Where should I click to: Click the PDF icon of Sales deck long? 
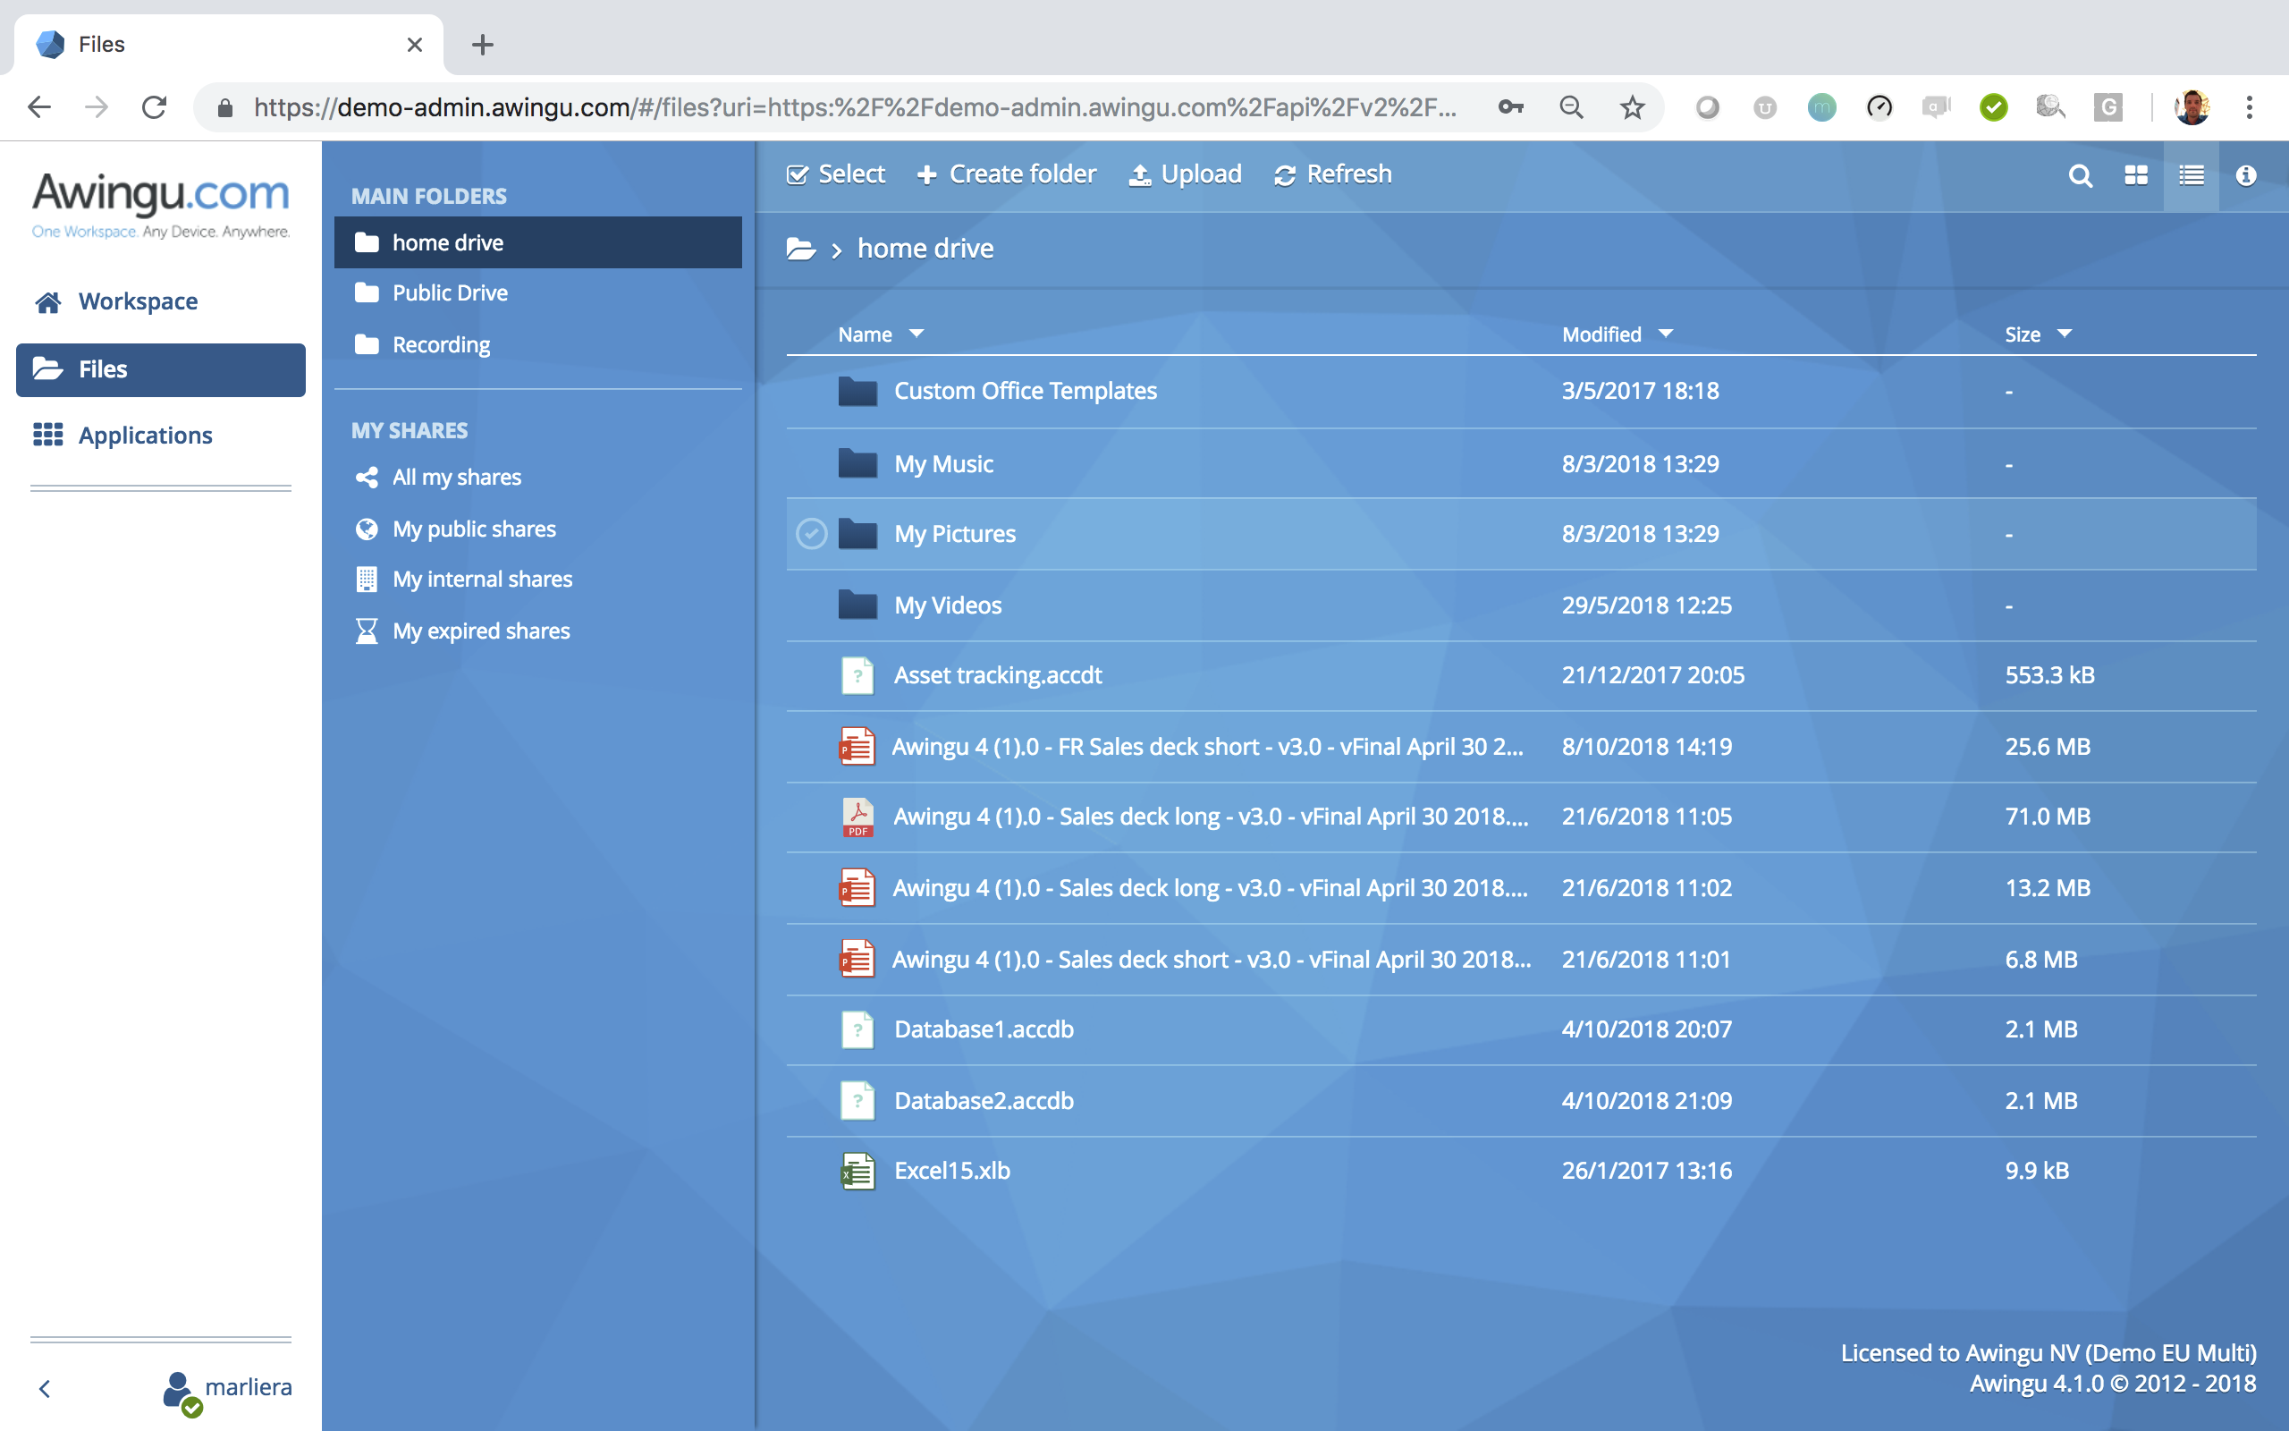pyautogui.click(x=857, y=817)
